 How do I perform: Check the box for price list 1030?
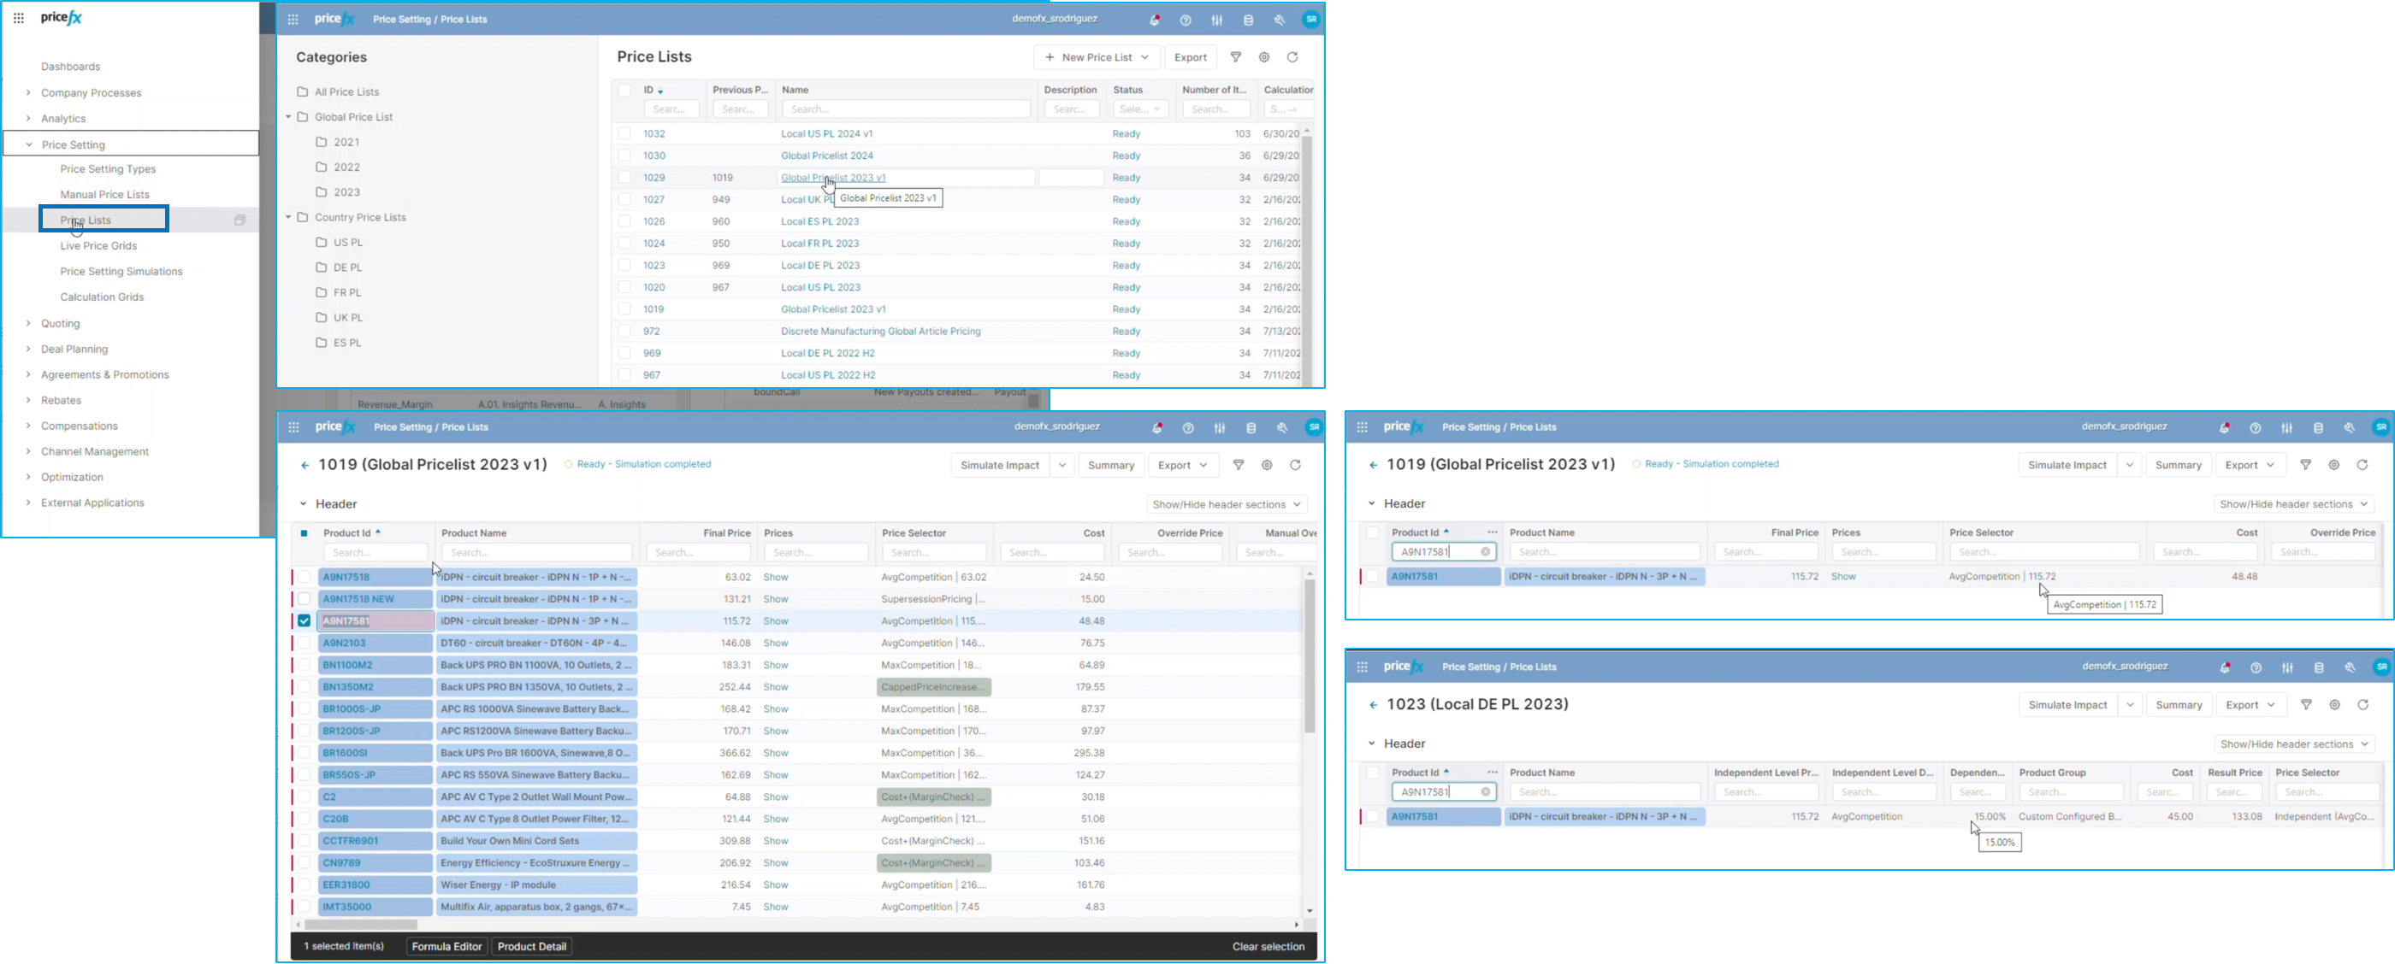click(x=624, y=156)
